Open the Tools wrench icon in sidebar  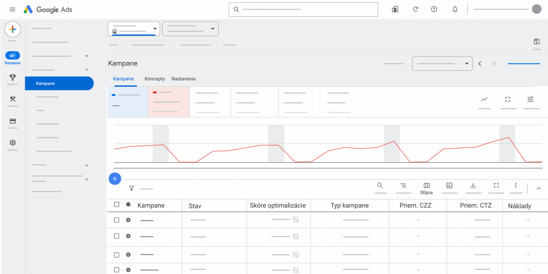point(13,99)
